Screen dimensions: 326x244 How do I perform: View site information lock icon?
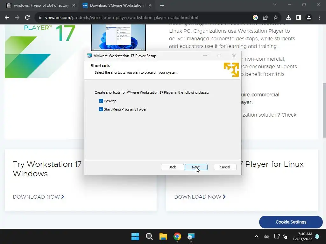pos(40,18)
